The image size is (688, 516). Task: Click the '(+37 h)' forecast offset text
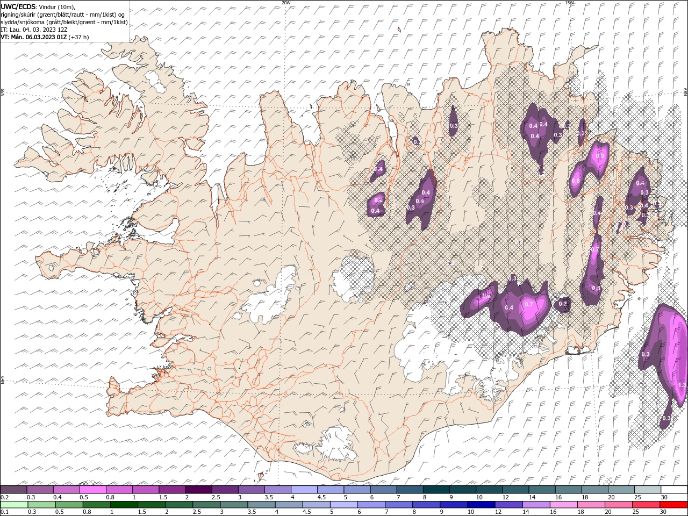point(79,37)
